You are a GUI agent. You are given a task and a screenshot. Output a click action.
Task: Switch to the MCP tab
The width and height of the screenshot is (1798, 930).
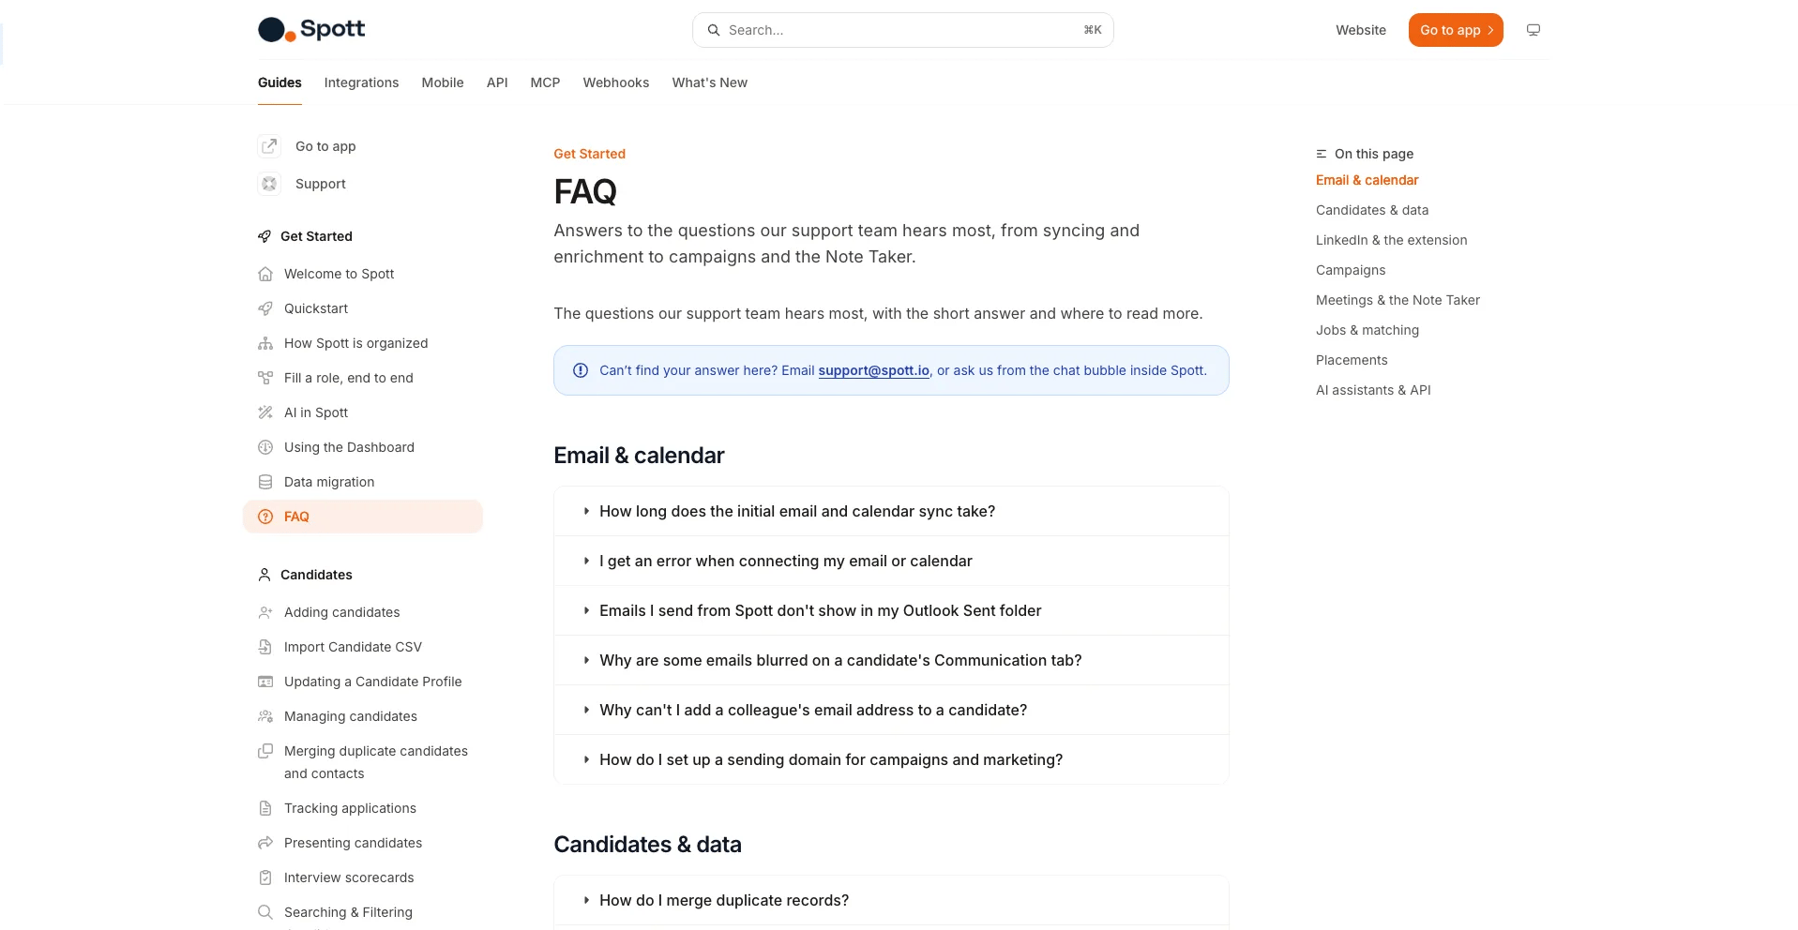545,82
